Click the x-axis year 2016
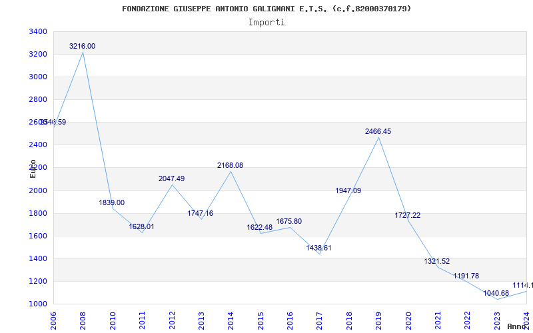Image resolution: width=533 pixels, height=333 pixels. (x=290, y=320)
